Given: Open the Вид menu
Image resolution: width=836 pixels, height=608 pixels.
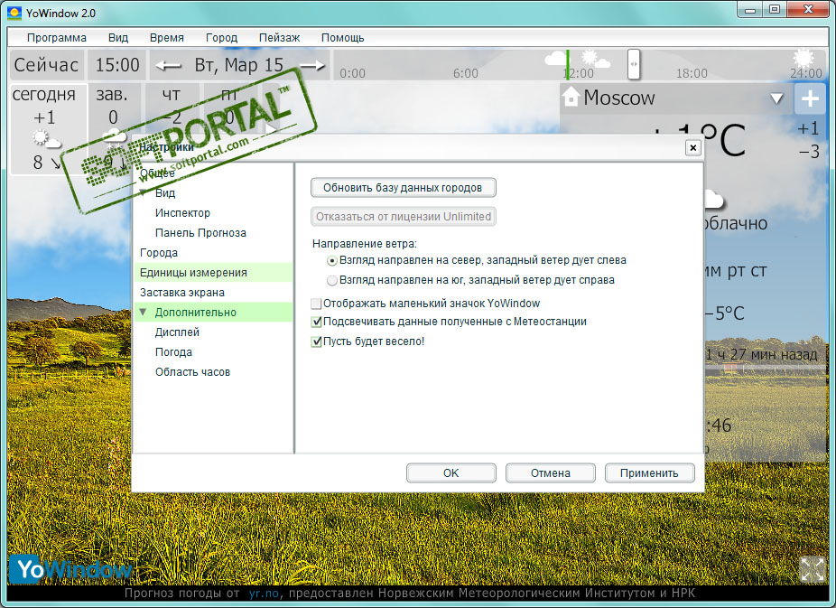Looking at the screenshot, I should pos(118,38).
